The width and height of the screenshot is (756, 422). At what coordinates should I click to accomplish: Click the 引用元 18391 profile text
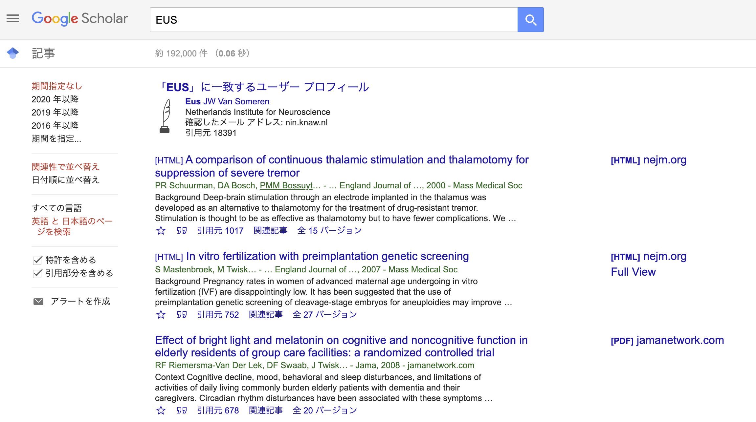211,133
